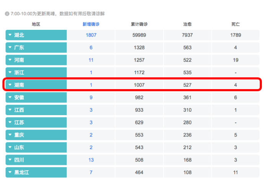Click 广东 cumulative value 1328
This screenshot has height=179, width=265.
tap(139, 48)
